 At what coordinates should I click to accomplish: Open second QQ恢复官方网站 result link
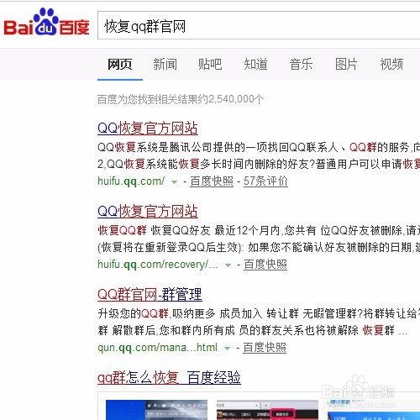(x=148, y=212)
